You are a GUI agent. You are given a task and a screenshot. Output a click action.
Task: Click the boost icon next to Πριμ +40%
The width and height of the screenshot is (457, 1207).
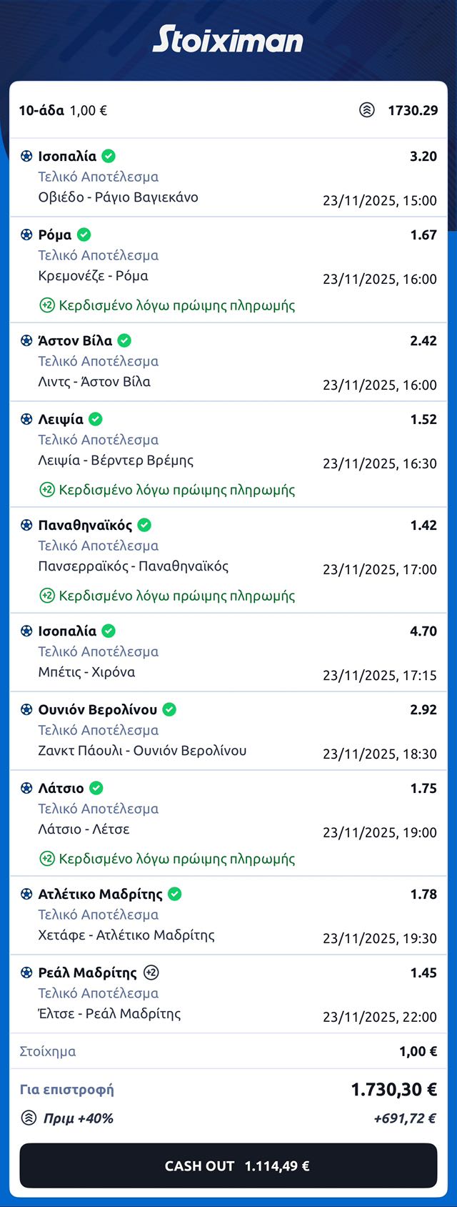coord(29,1118)
